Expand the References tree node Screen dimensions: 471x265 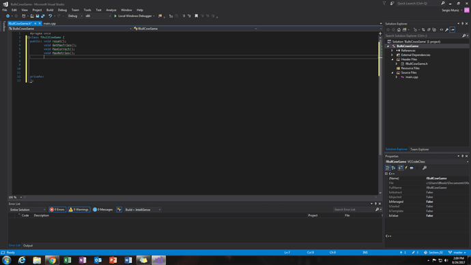(392, 51)
